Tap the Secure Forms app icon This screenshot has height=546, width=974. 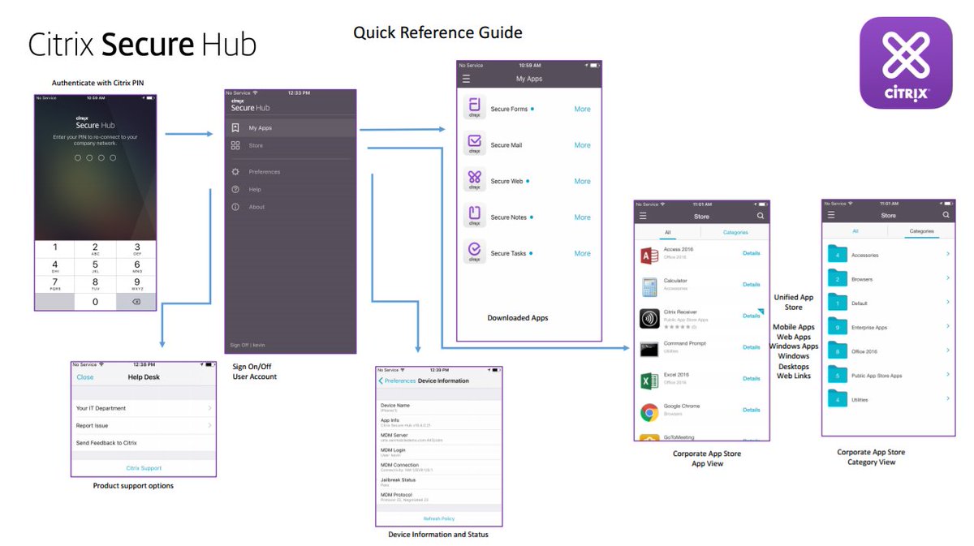point(475,108)
